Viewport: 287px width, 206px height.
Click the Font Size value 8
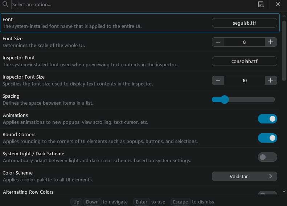[x=244, y=42]
